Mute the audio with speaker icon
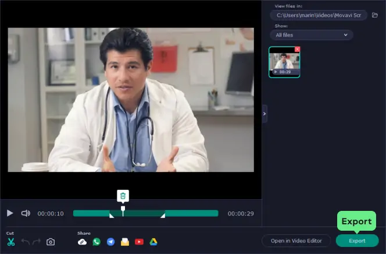This screenshot has width=386, height=254. (x=26, y=213)
